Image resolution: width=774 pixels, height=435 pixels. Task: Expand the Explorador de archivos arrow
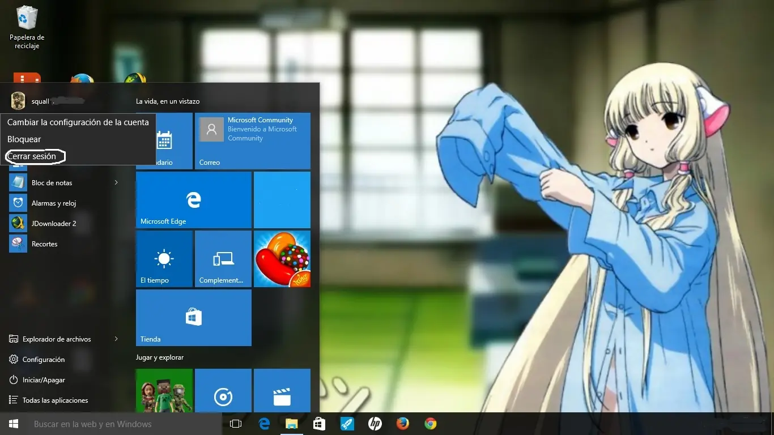pos(116,339)
